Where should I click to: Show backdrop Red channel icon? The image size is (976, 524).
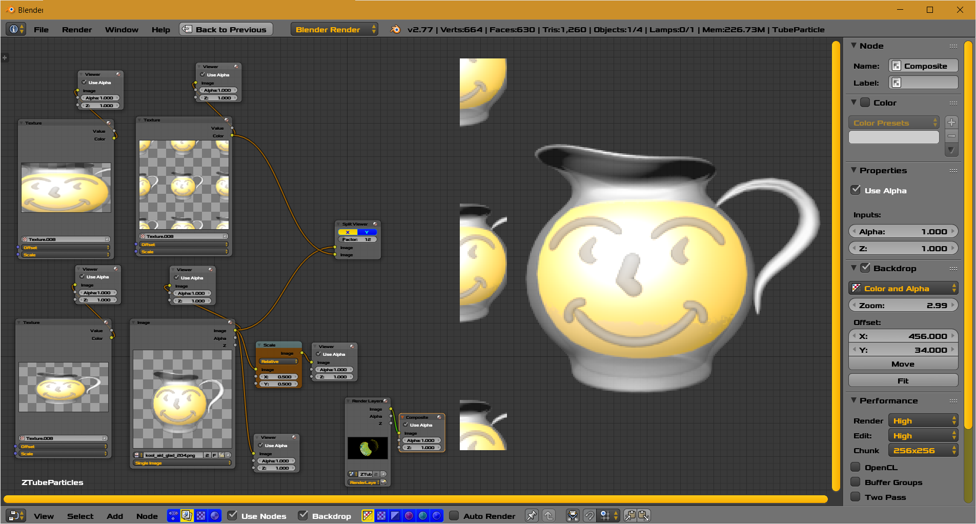click(x=409, y=516)
